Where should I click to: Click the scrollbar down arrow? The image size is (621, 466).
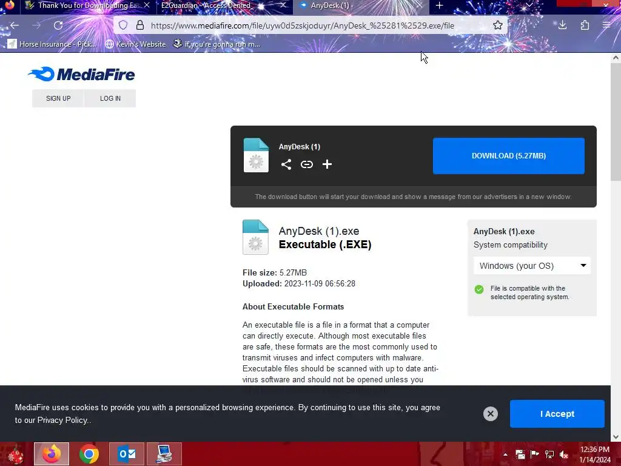pos(616,437)
